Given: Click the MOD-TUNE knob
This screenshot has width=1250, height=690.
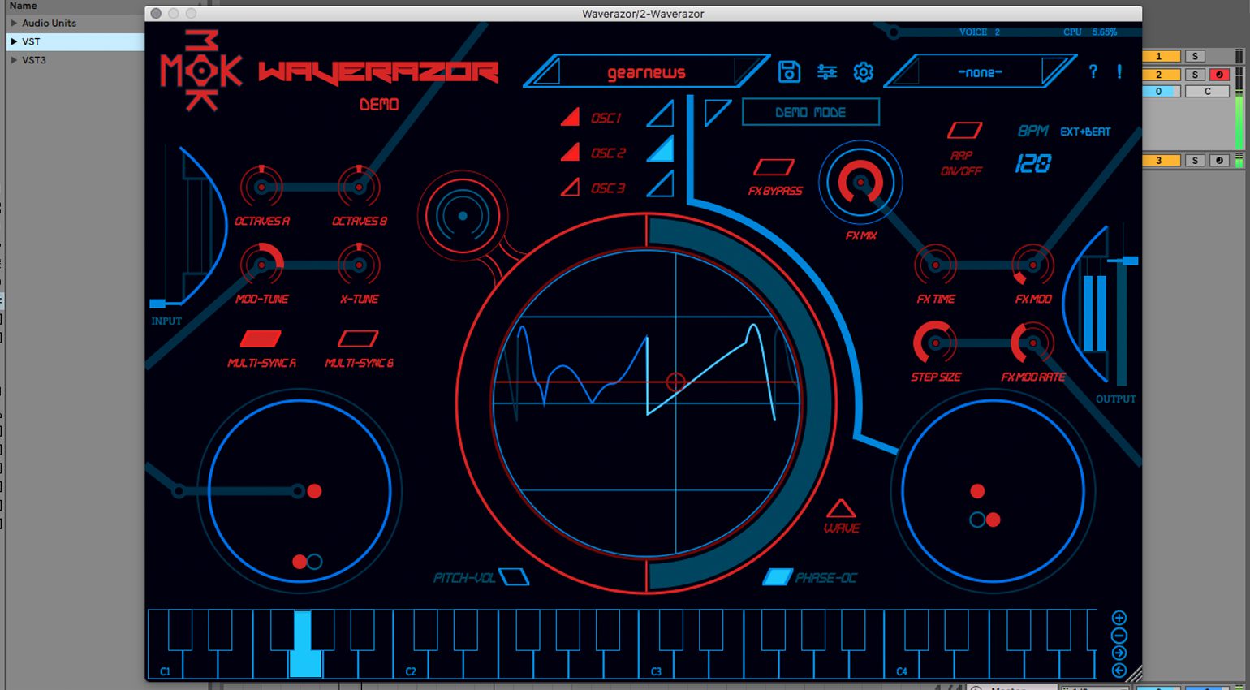Looking at the screenshot, I should pos(261,265).
